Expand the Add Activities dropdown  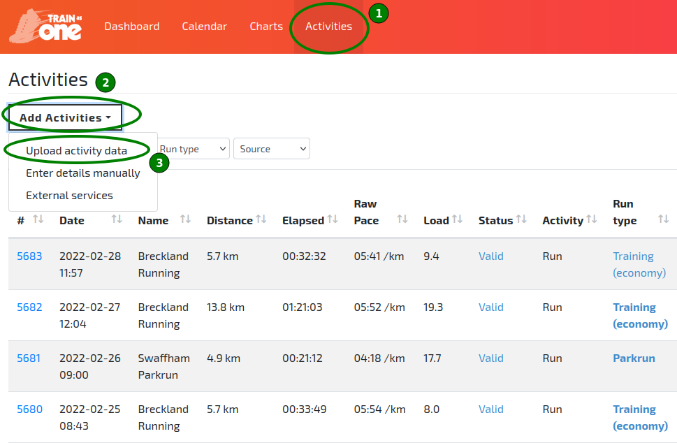pyautogui.click(x=64, y=117)
